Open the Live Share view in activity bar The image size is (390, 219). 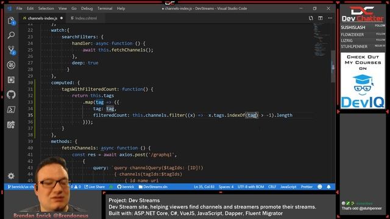11,124
